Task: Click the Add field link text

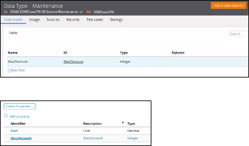Action: point(18,70)
